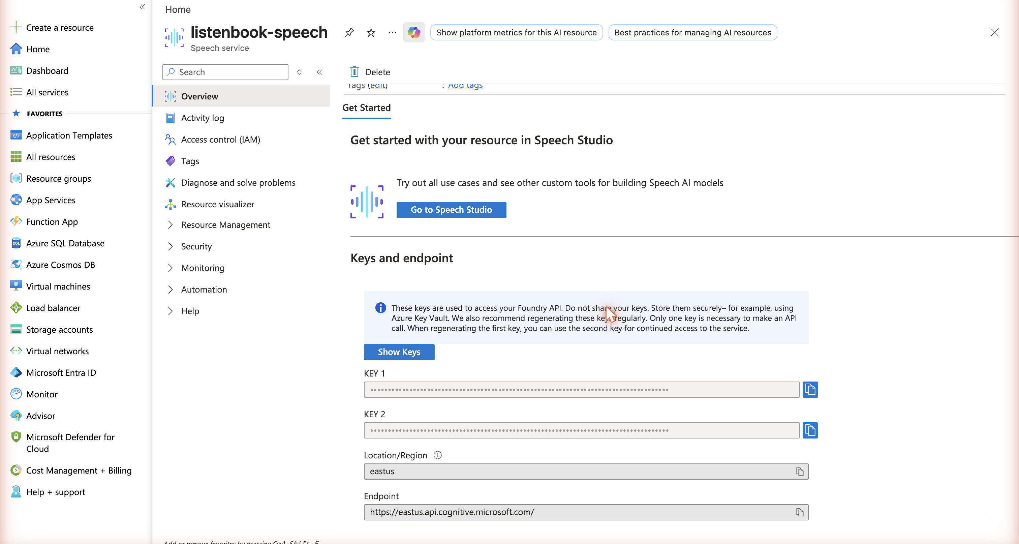Copy the eastus Location/Region value
Viewport: 1019px width, 544px height.
(800, 472)
